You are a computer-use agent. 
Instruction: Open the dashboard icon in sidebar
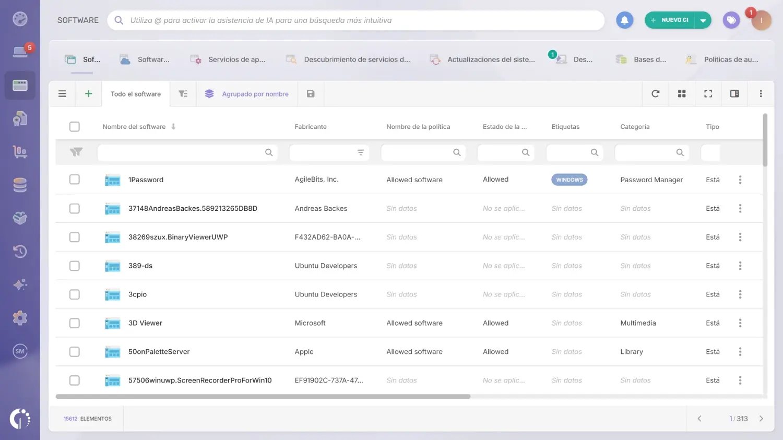[20, 19]
